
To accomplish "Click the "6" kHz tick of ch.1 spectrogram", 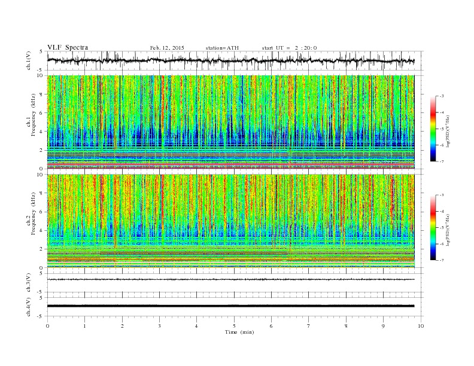I will [42, 113].
